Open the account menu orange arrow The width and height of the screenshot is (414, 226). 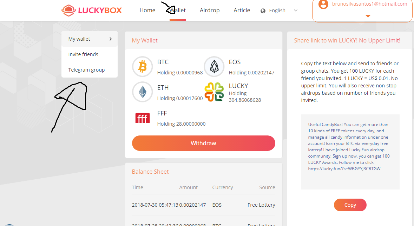point(368,16)
